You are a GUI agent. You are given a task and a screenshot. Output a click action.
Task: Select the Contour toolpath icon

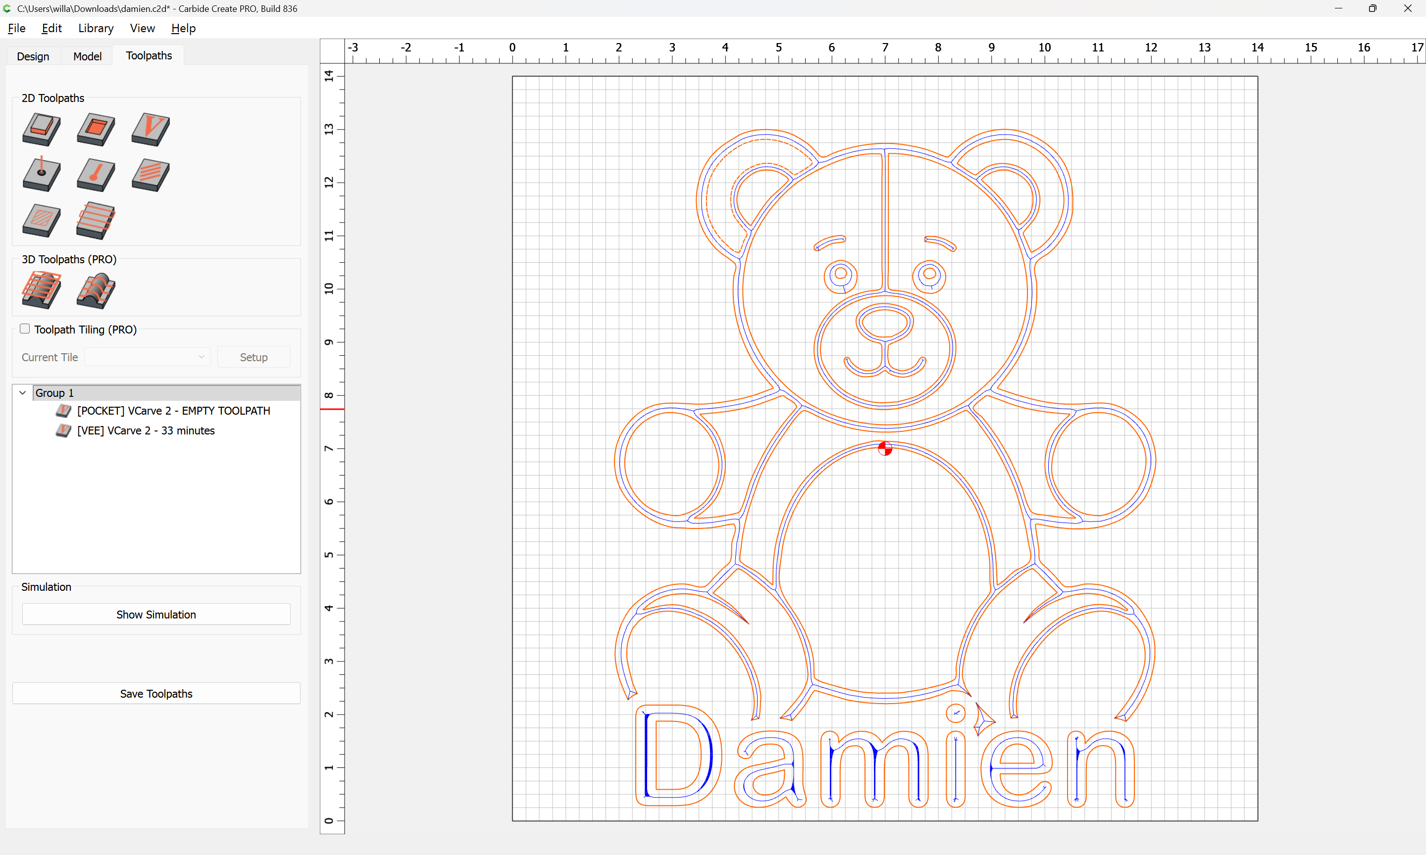[x=42, y=129]
